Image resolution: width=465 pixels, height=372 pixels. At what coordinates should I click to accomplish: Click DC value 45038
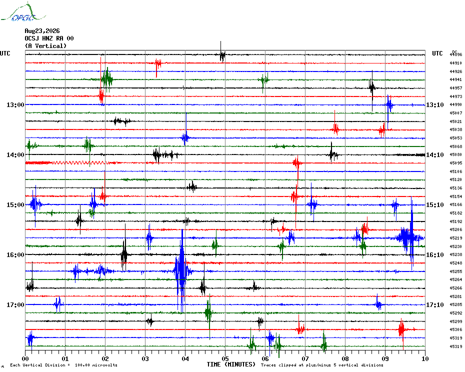pos(456,130)
